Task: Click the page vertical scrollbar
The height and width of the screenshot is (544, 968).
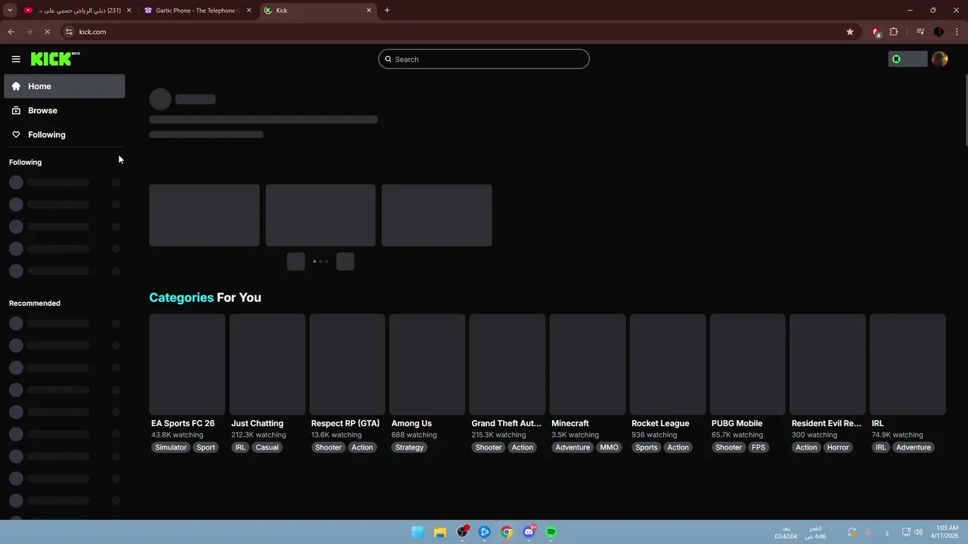Action: click(x=965, y=111)
